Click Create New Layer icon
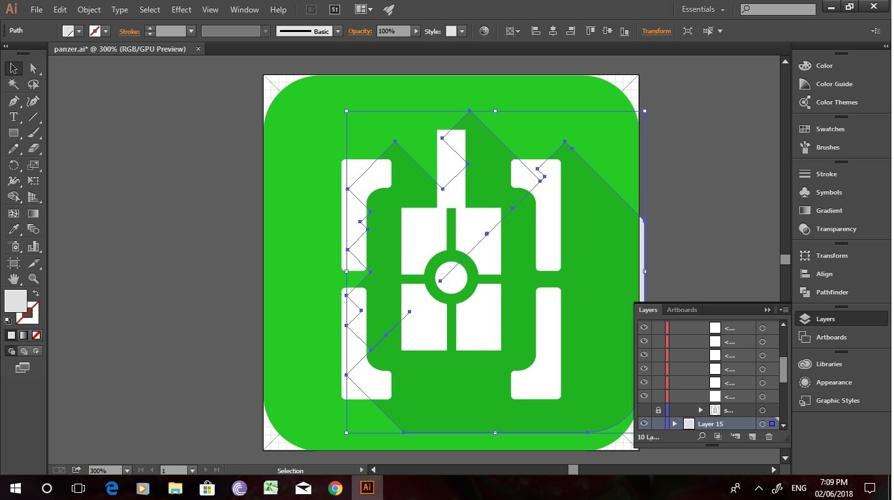Screen dimensions: 894x500 (752, 437)
